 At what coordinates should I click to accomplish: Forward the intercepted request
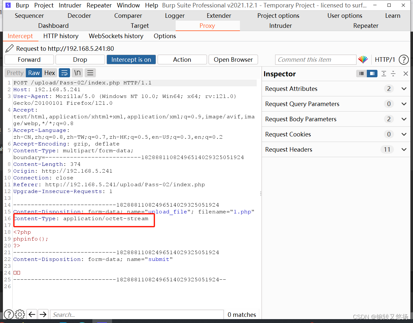[29, 59]
